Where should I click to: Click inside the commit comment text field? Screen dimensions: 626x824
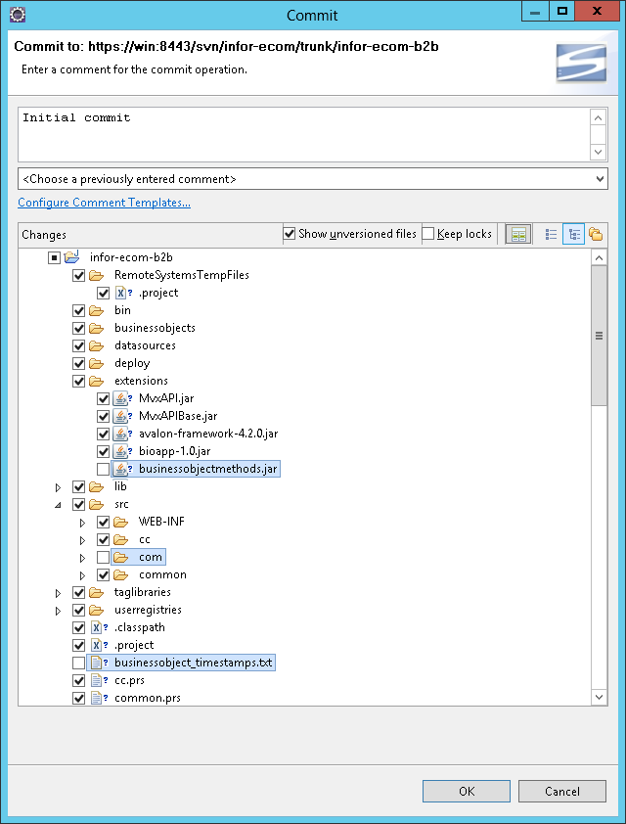[x=303, y=134]
